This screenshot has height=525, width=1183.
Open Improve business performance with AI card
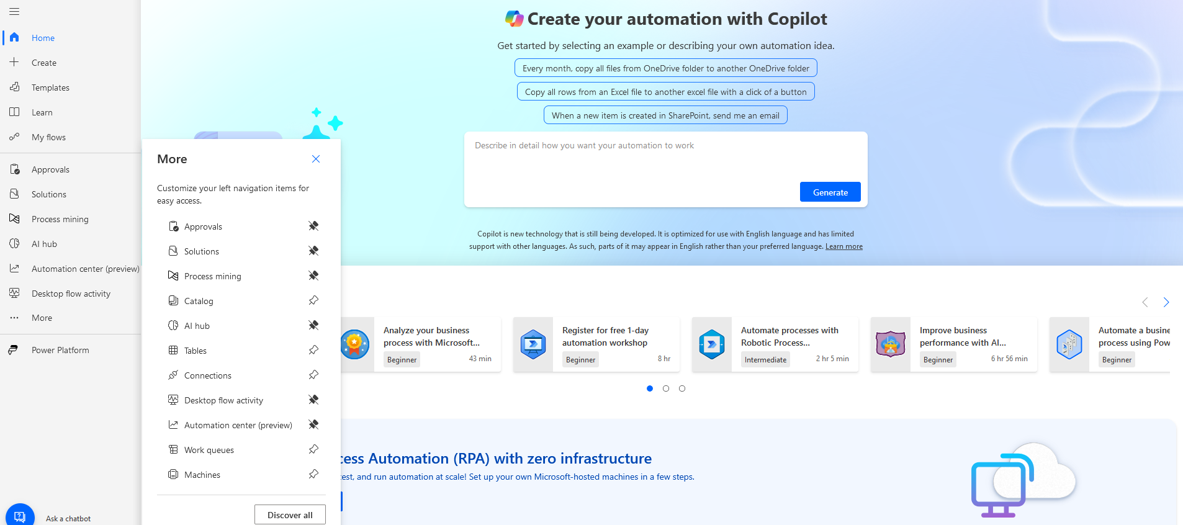pyautogui.click(x=954, y=344)
